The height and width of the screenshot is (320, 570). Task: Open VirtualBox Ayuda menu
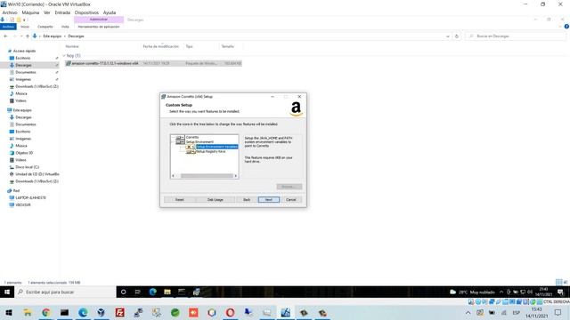(x=110, y=12)
